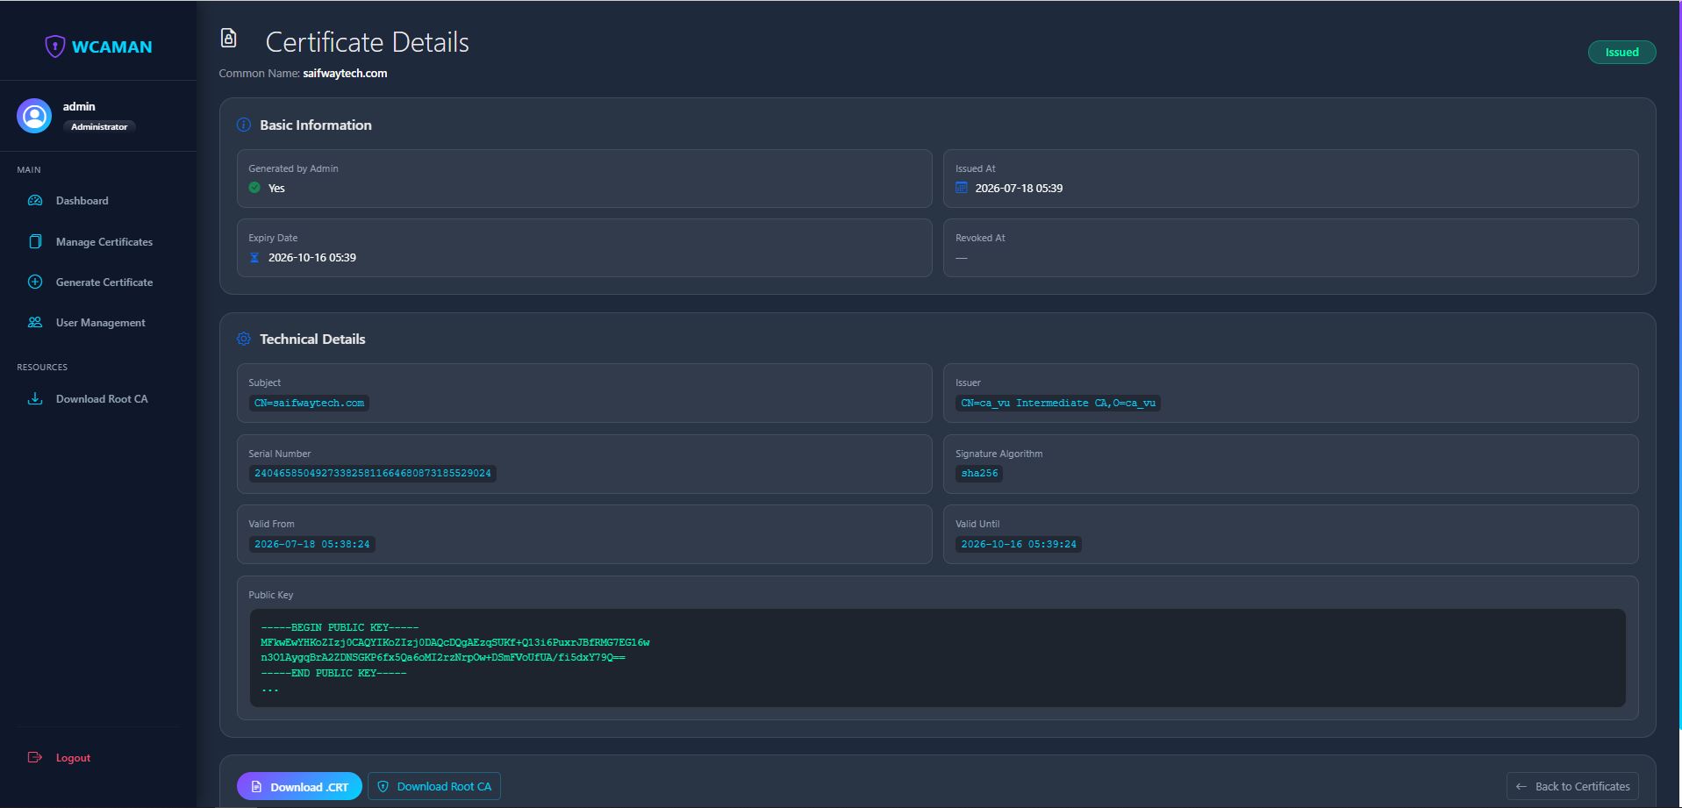Viewport: 1682px width, 808px height.
Task: Click the Issued status badge
Action: pyautogui.click(x=1621, y=53)
